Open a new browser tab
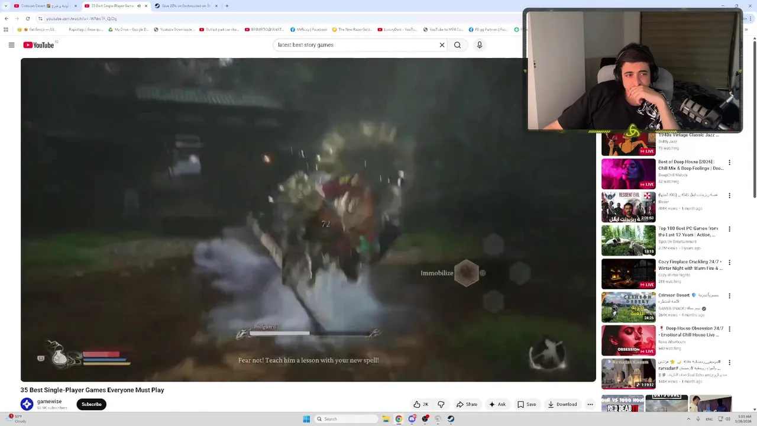757x426 pixels. click(x=227, y=6)
